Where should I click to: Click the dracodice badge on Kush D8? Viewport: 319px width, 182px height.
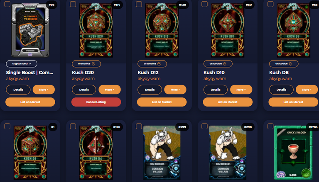284,63
